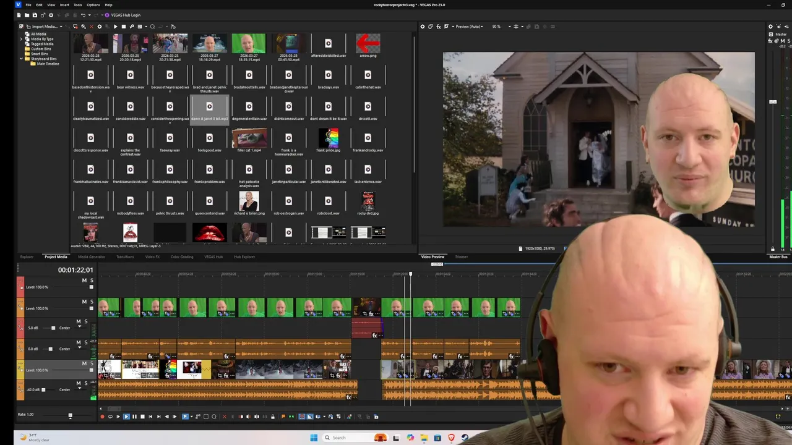Image resolution: width=792 pixels, height=445 pixels.
Task: Select the Main Timeline bin
Action: click(48, 64)
